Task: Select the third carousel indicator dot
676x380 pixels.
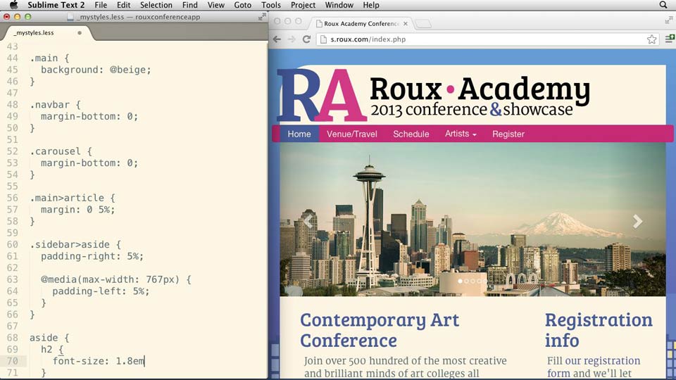Action: [x=472, y=281]
